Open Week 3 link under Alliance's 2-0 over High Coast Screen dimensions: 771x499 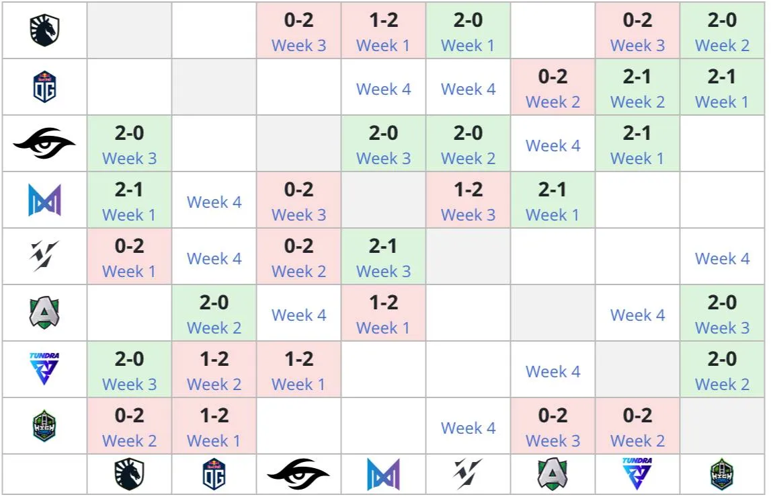722,328
